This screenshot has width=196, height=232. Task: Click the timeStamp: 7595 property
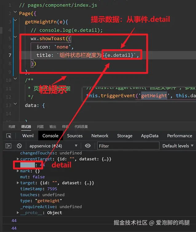38,189
